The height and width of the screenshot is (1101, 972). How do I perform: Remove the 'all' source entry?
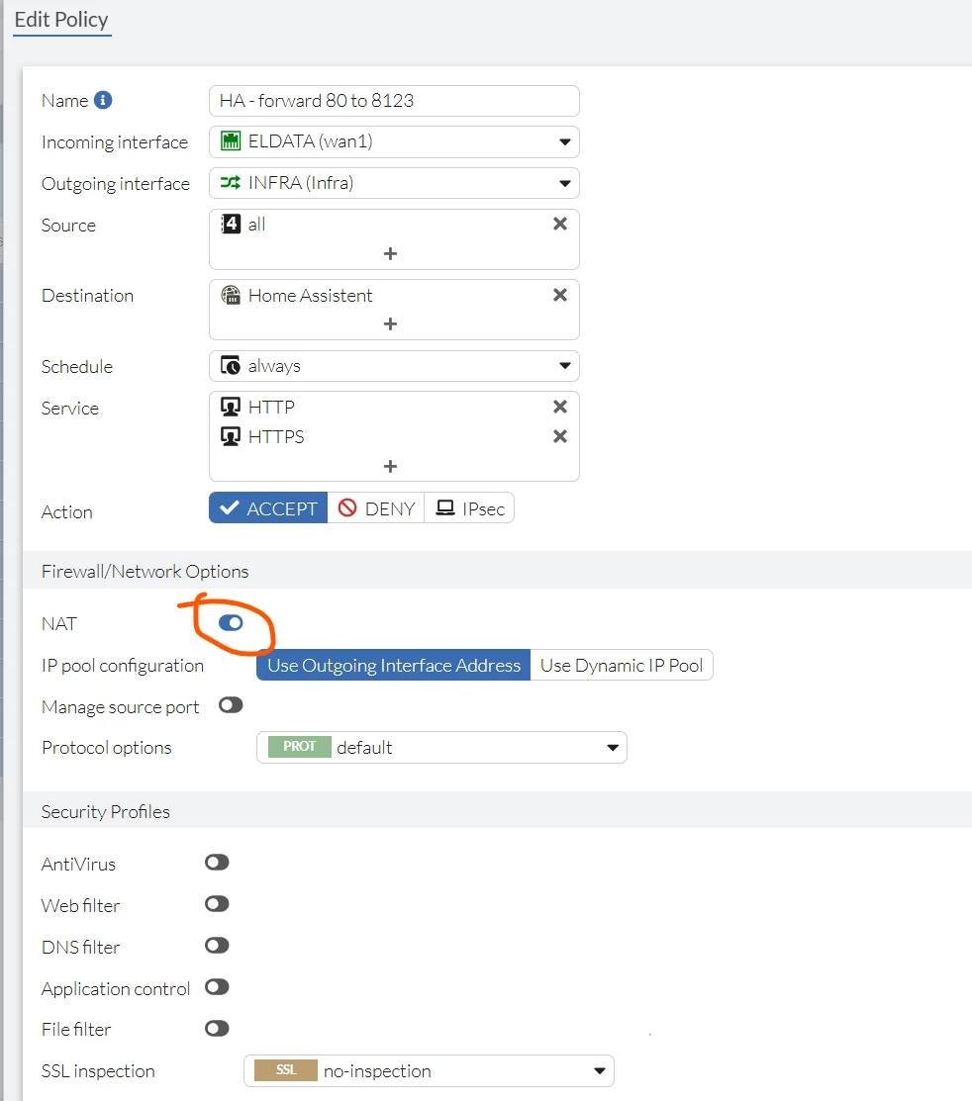(x=560, y=224)
